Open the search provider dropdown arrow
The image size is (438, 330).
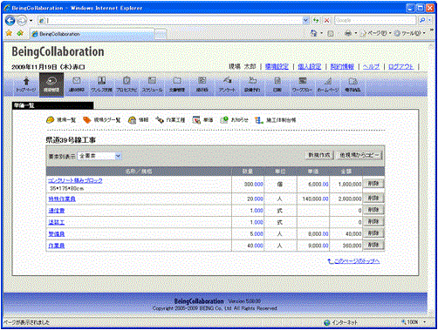pos(429,20)
